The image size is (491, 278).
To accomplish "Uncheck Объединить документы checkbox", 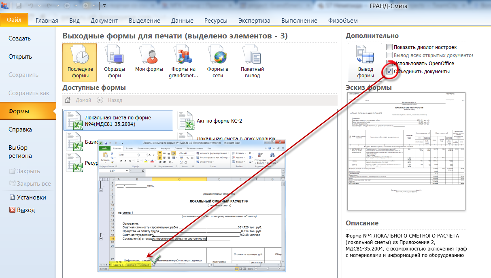I will click(389, 71).
